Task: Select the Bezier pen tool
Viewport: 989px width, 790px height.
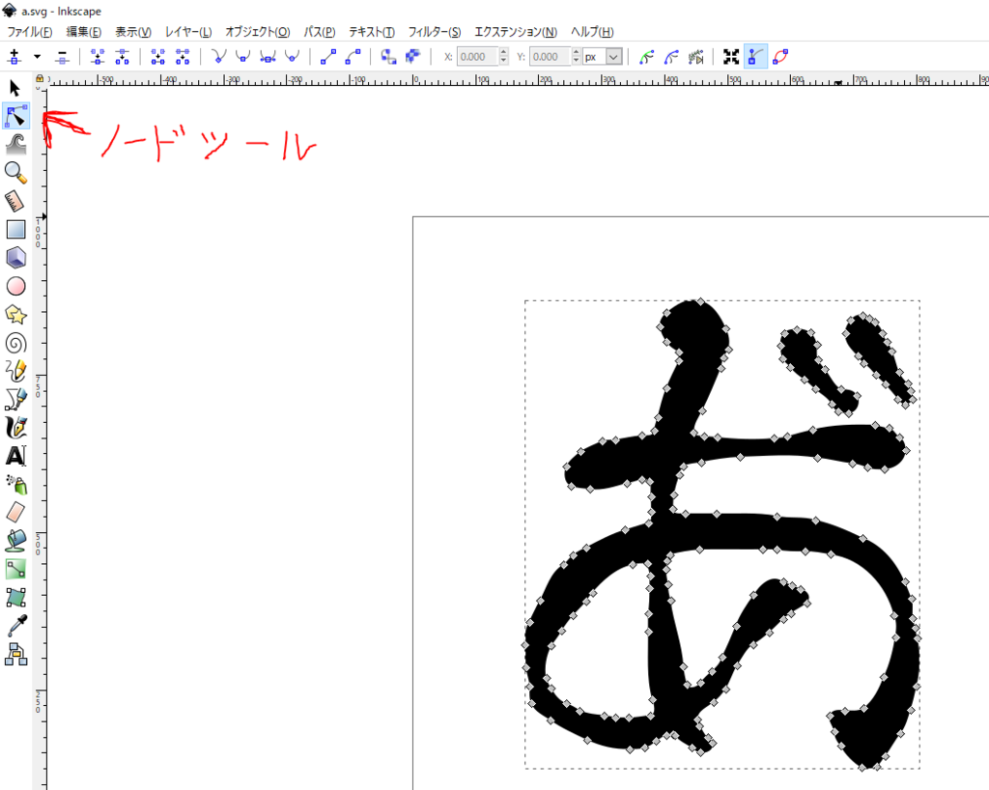Action: click(15, 399)
